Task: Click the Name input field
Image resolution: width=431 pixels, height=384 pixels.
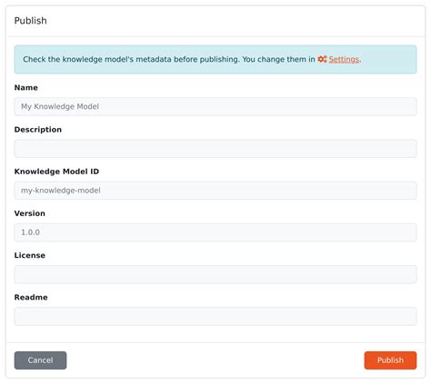Action: [215, 106]
